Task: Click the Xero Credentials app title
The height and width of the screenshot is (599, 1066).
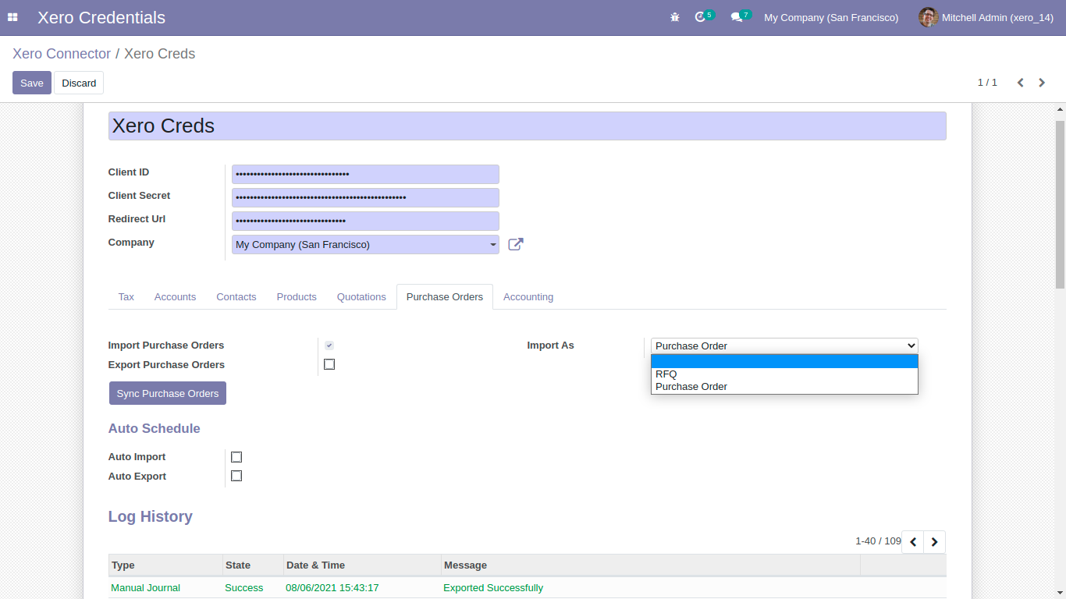Action: 101,17
